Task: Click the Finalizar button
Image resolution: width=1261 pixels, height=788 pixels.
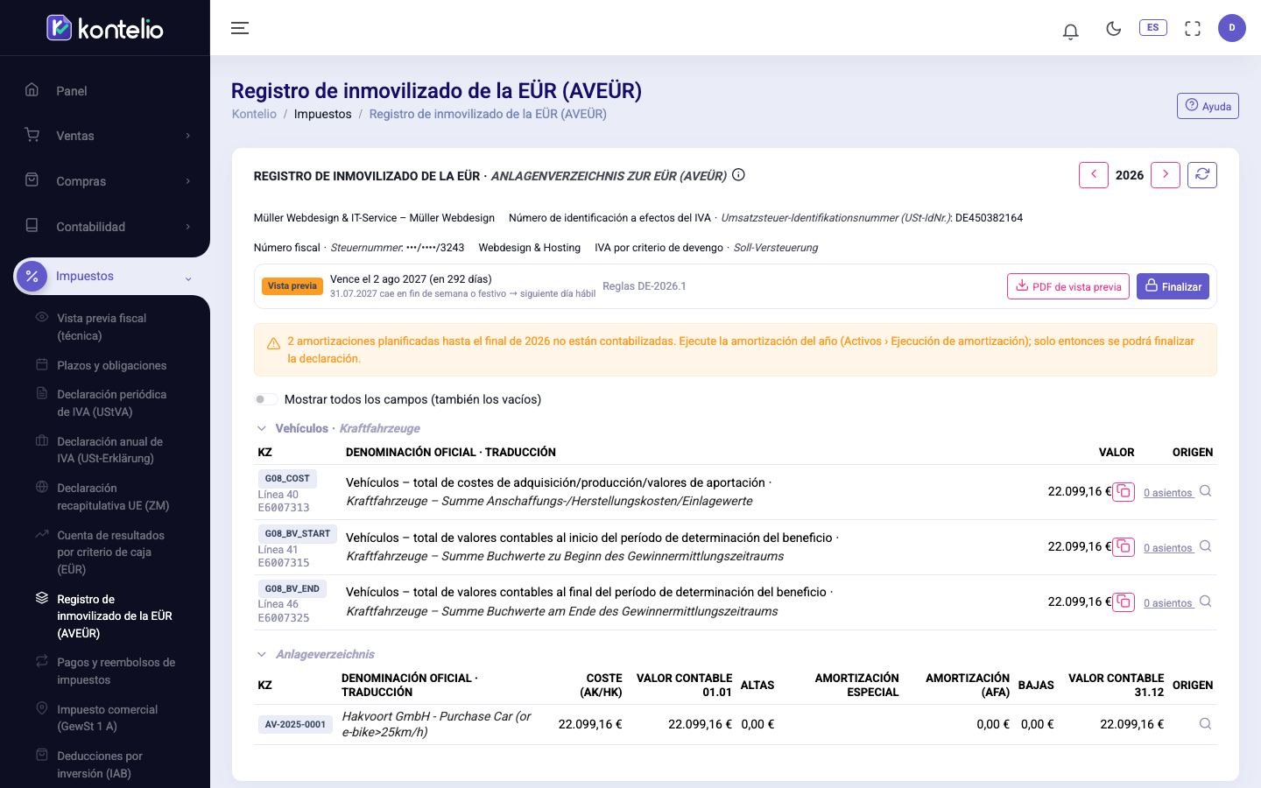Action: (x=1173, y=286)
